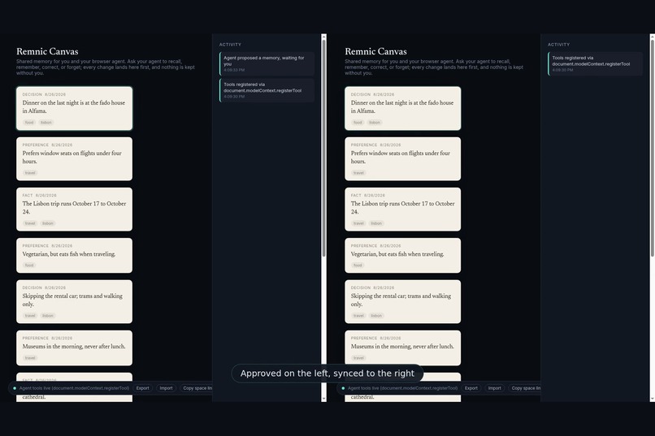Click travel tag on right Museums card
This screenshot has width=655, height=436.
(x=358, y=358)
